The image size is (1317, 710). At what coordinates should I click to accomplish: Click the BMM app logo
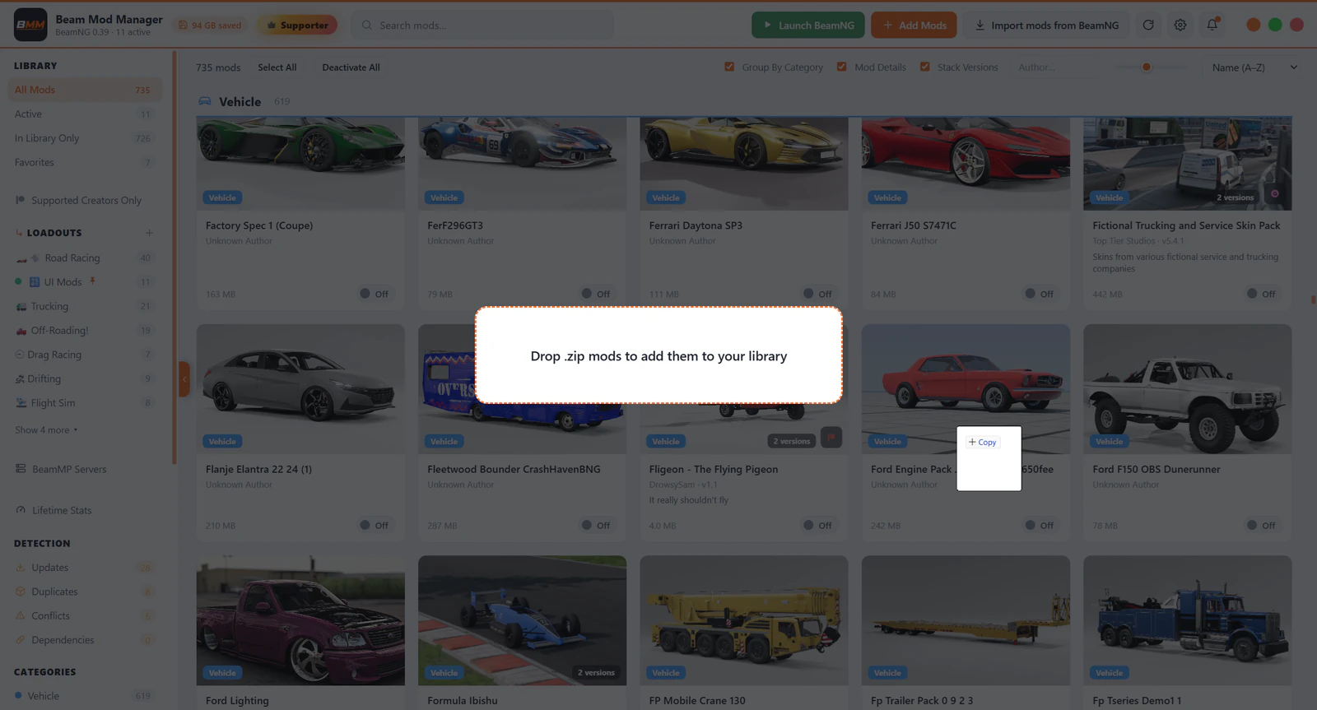click(x=30, y=26)
